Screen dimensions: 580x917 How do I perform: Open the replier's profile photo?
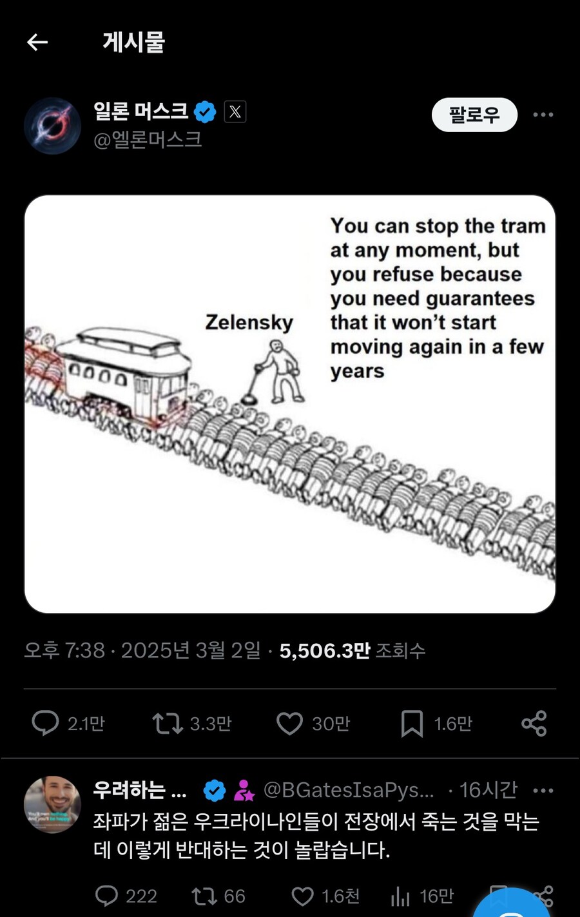pyautogui.click(x=52, y=805)
